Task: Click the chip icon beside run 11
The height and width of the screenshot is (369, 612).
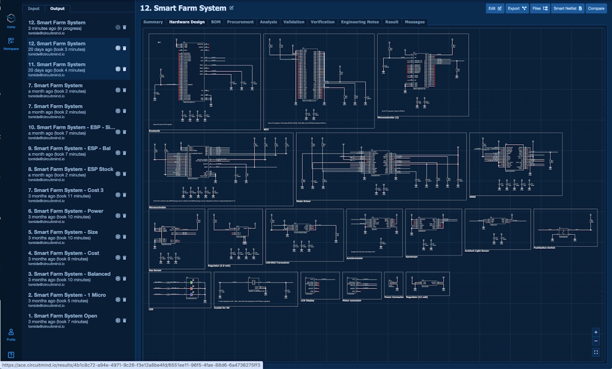Action: pos(117,69)
